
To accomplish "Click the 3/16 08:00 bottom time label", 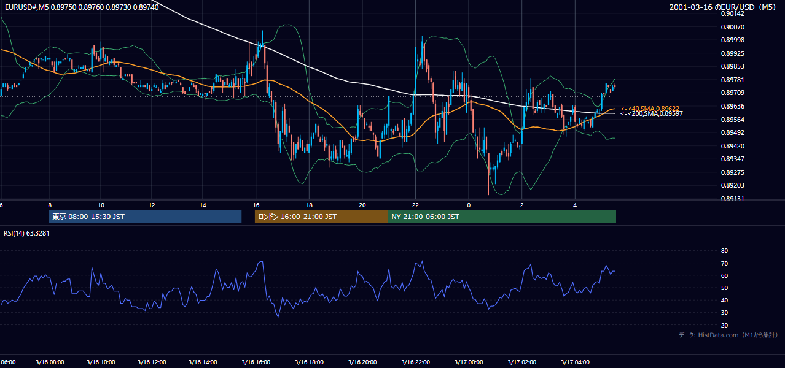I will coord(49,362).
